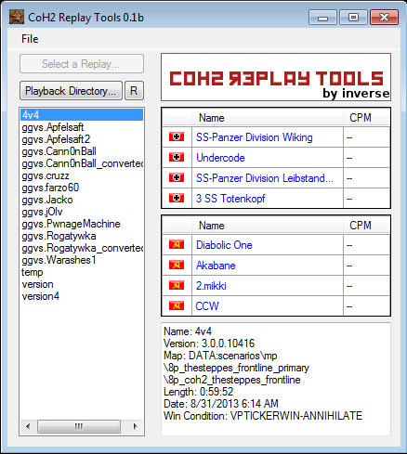The height and width of the screenshot is (454, 407).
Task: Click Name column header in German team table
Action: pyautogui.click(x=268, y=118)
